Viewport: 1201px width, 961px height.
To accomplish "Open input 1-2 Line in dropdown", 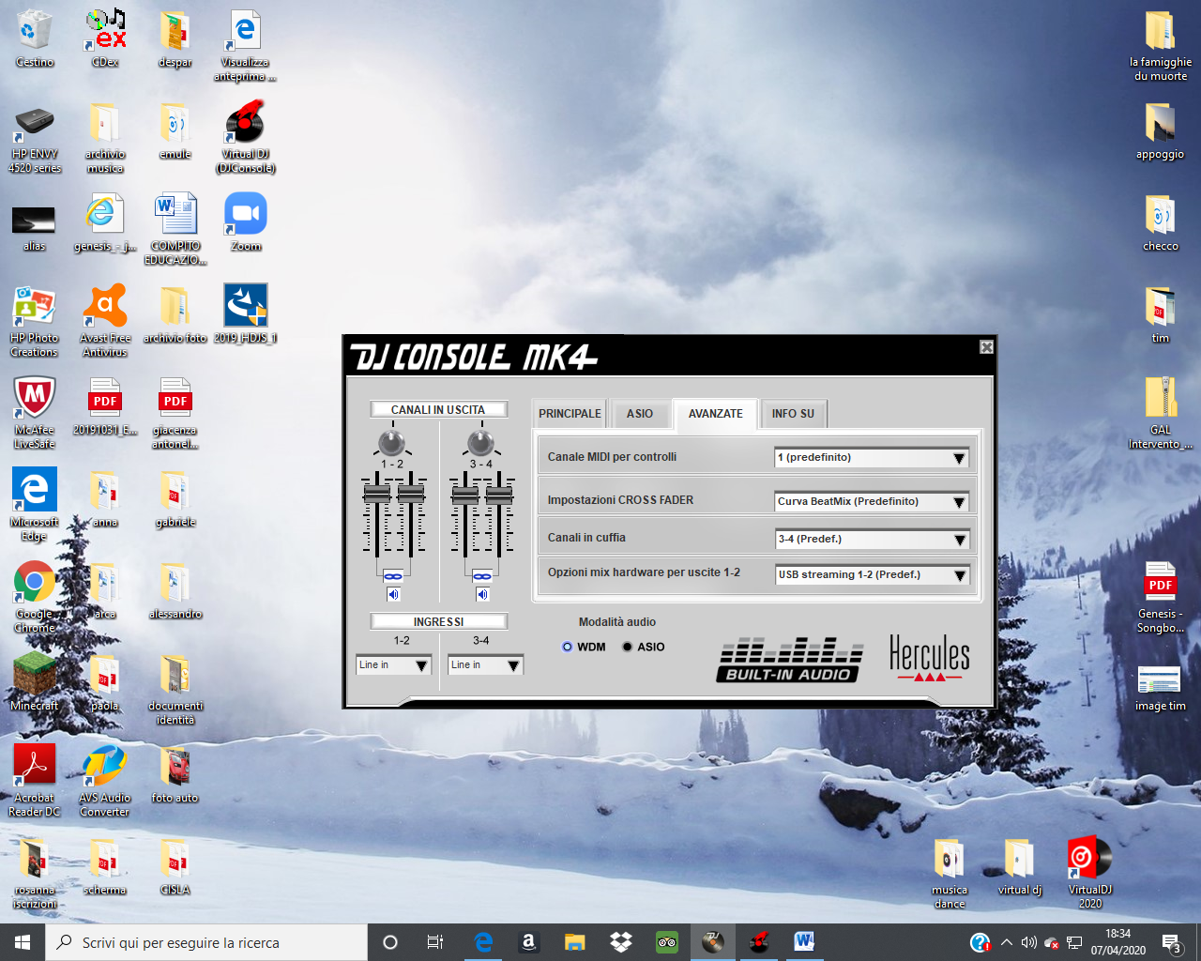I will point(394,664).
